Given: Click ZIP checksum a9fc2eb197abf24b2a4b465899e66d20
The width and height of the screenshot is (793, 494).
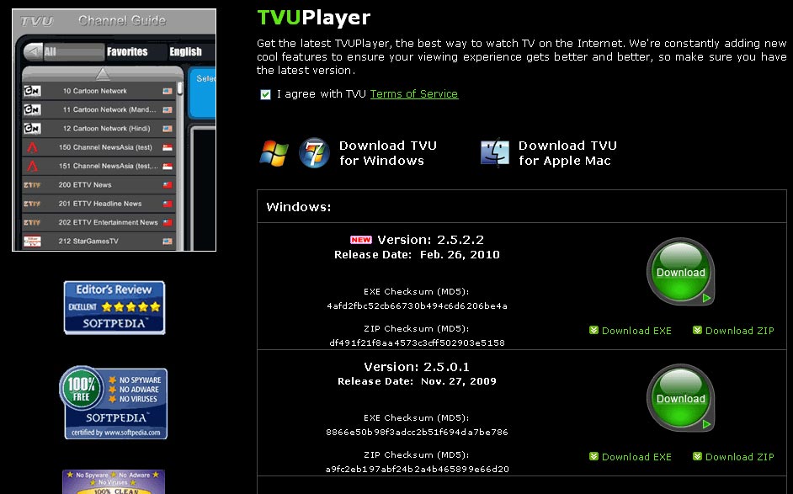Looking at the screenshot, I should click(417, 470).
